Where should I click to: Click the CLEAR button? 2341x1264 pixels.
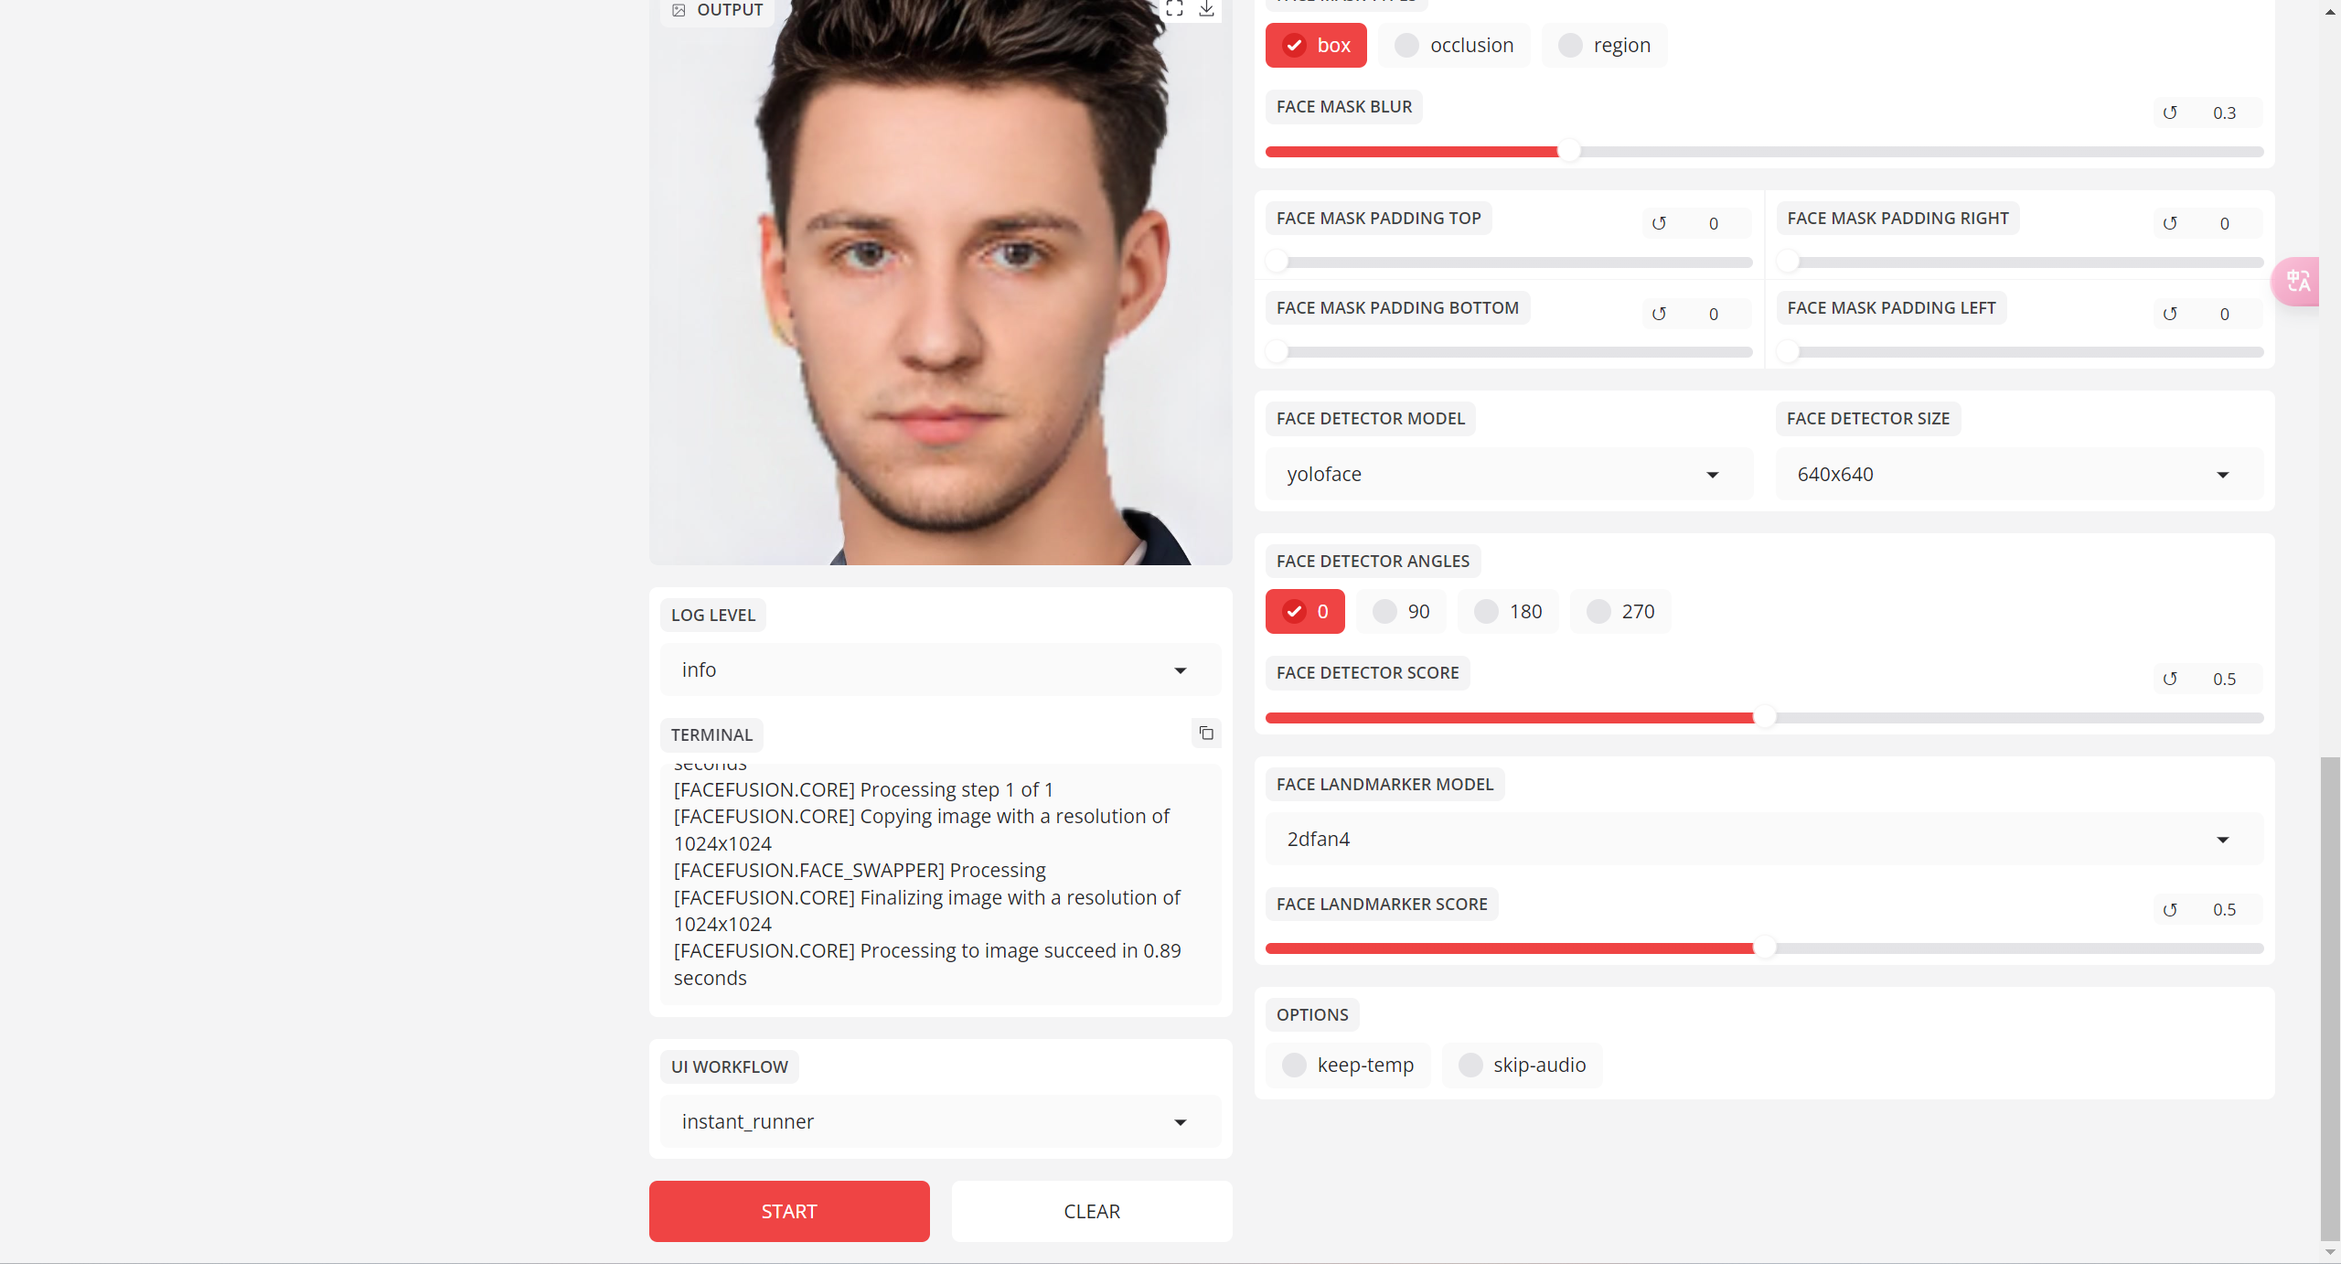(x=1092, y=1212)
